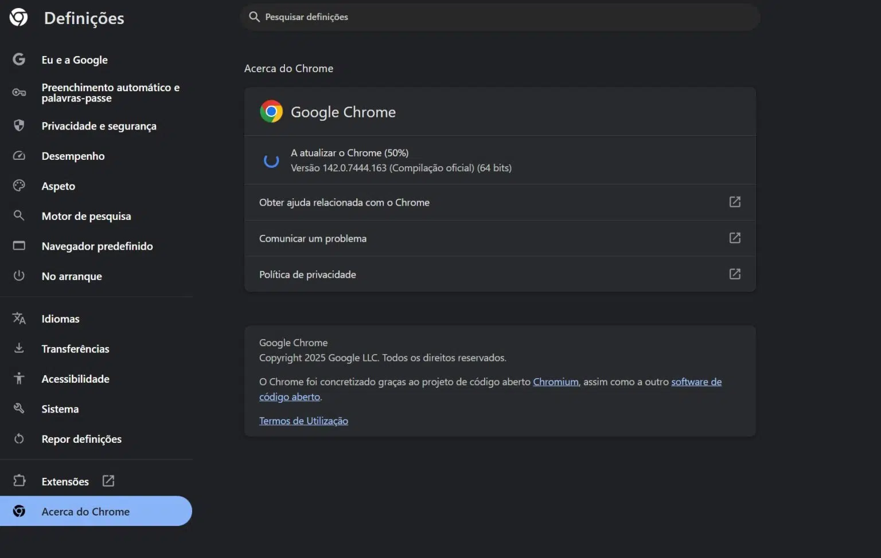
Task: Click the translate icon for Idiomas
Action: point(19,319)
